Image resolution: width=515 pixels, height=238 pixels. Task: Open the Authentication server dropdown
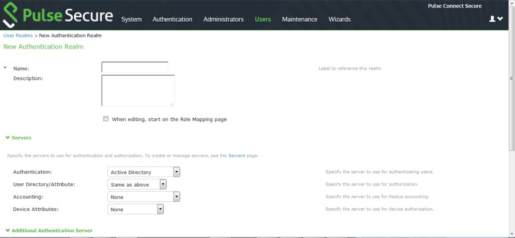tap(144, 172)
